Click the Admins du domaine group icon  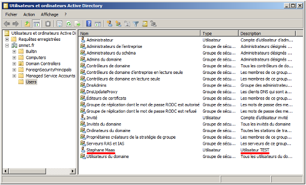click(x=83, y=59)
